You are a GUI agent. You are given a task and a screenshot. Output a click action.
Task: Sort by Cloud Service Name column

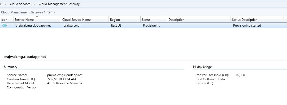[85, 20]
